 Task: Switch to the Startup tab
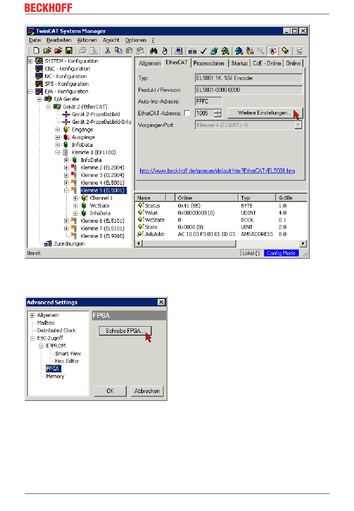click(x=239, y=63)
